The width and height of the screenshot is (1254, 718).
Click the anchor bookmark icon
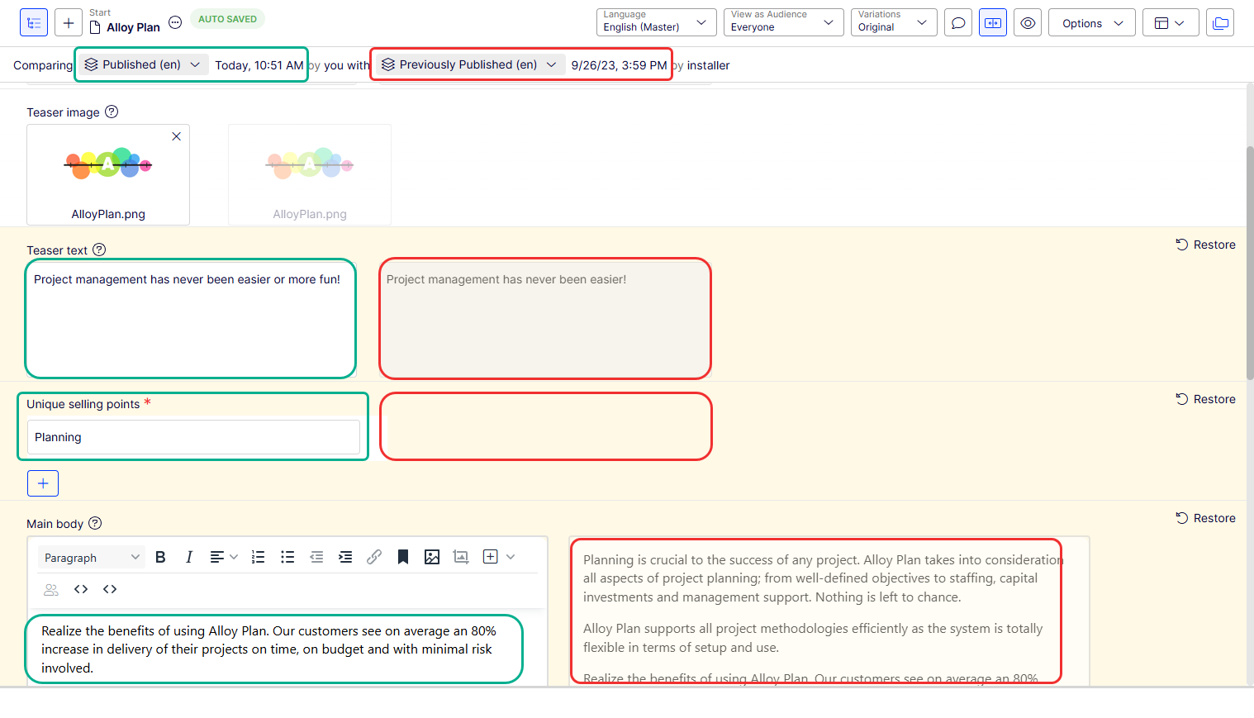pyautogui.click(x=403, y=558)
